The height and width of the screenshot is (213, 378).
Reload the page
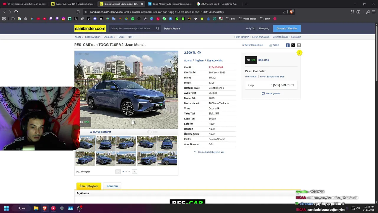(x=16, y=12)
